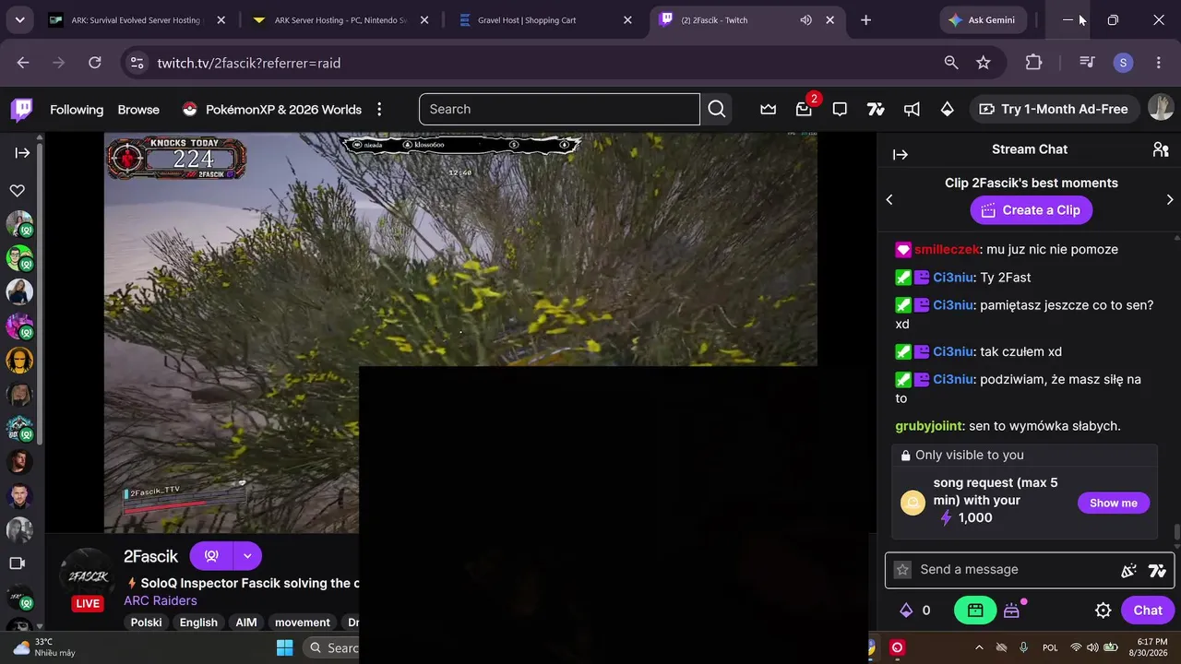Screen dimensions: 1181x664
Task: Open the Whispers speech bubble icon
Action: click(x=840, y=109)
